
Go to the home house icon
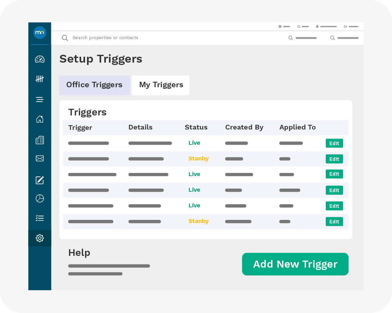point(40,119)
